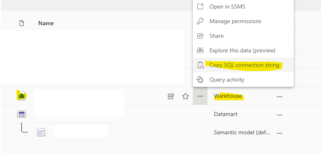Open the More options ellipsis on the Warehouse row
The width and height of the screenshot is (321, 155).
[200, 96]
